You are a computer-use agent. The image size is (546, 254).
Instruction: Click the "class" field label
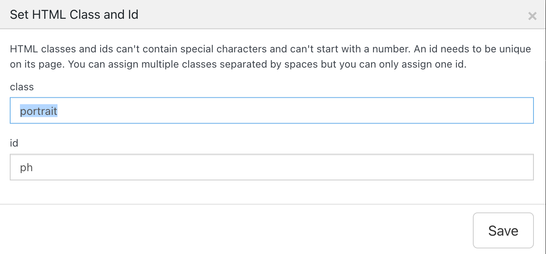point(22,87)
